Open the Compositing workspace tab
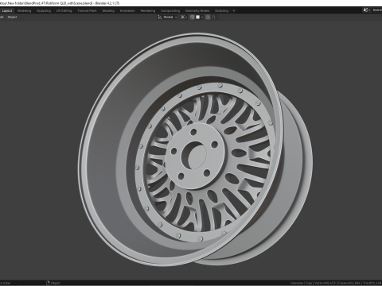The height and width of the screenshot is (286, 382). pos(170,11)
